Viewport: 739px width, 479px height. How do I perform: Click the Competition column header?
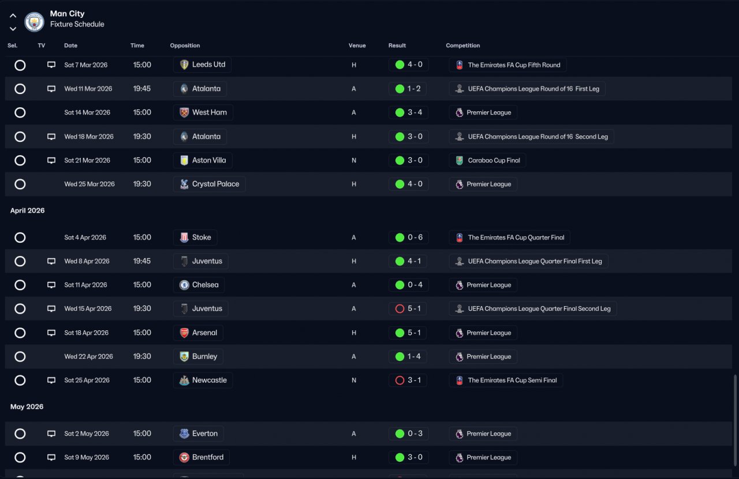(463, 46)
